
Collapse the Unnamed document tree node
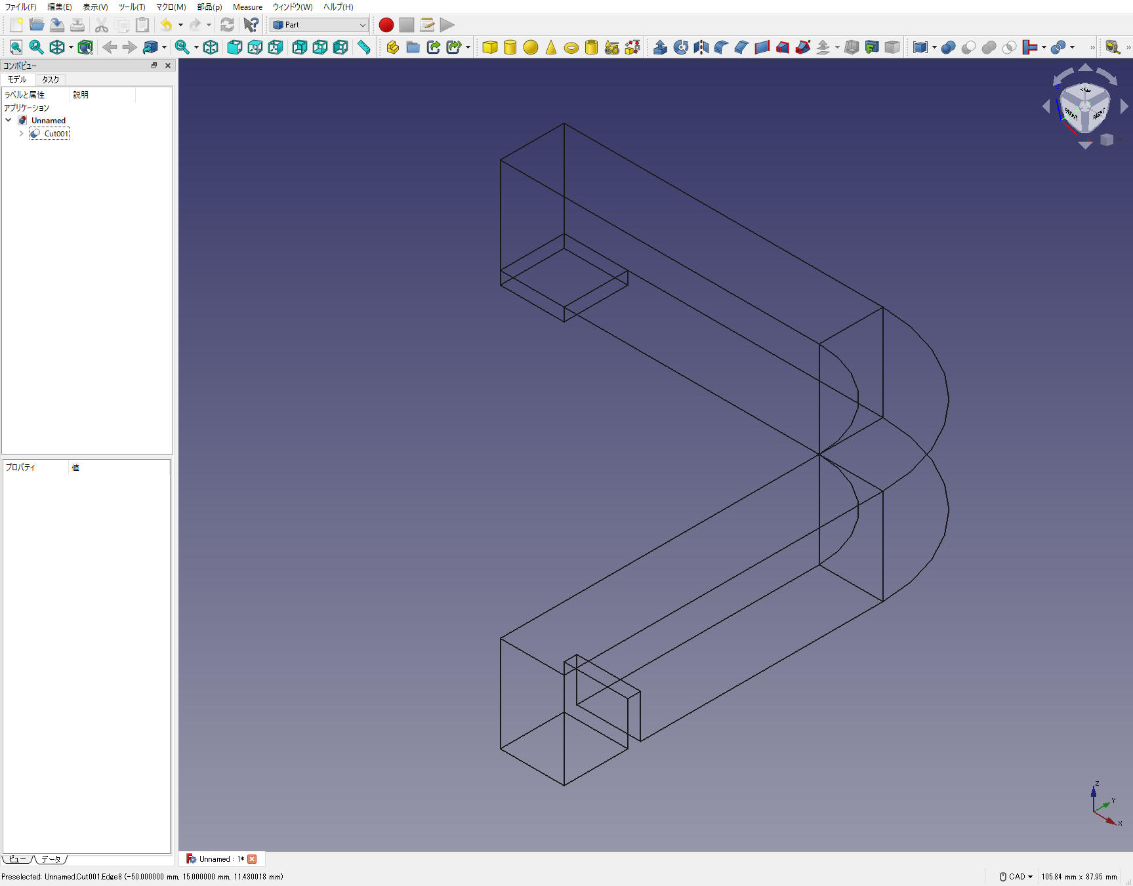click(8, 121)
